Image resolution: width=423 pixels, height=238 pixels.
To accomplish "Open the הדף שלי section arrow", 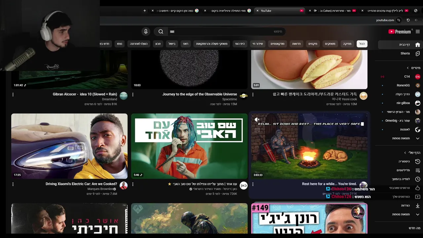I will click(405, 153).
